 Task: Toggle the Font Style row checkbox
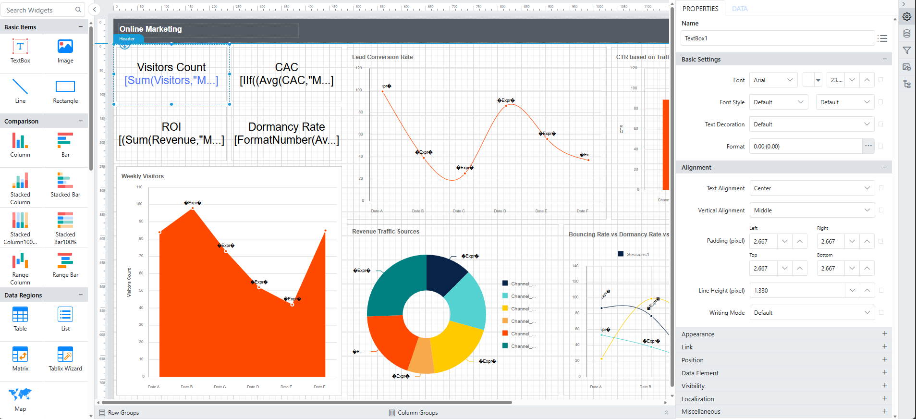(x=881, y=102)
